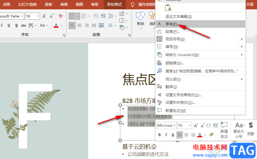The image size is (257, 159).
Task: Click the numbering list icon in ribbon
Action: tap(84, 16)
